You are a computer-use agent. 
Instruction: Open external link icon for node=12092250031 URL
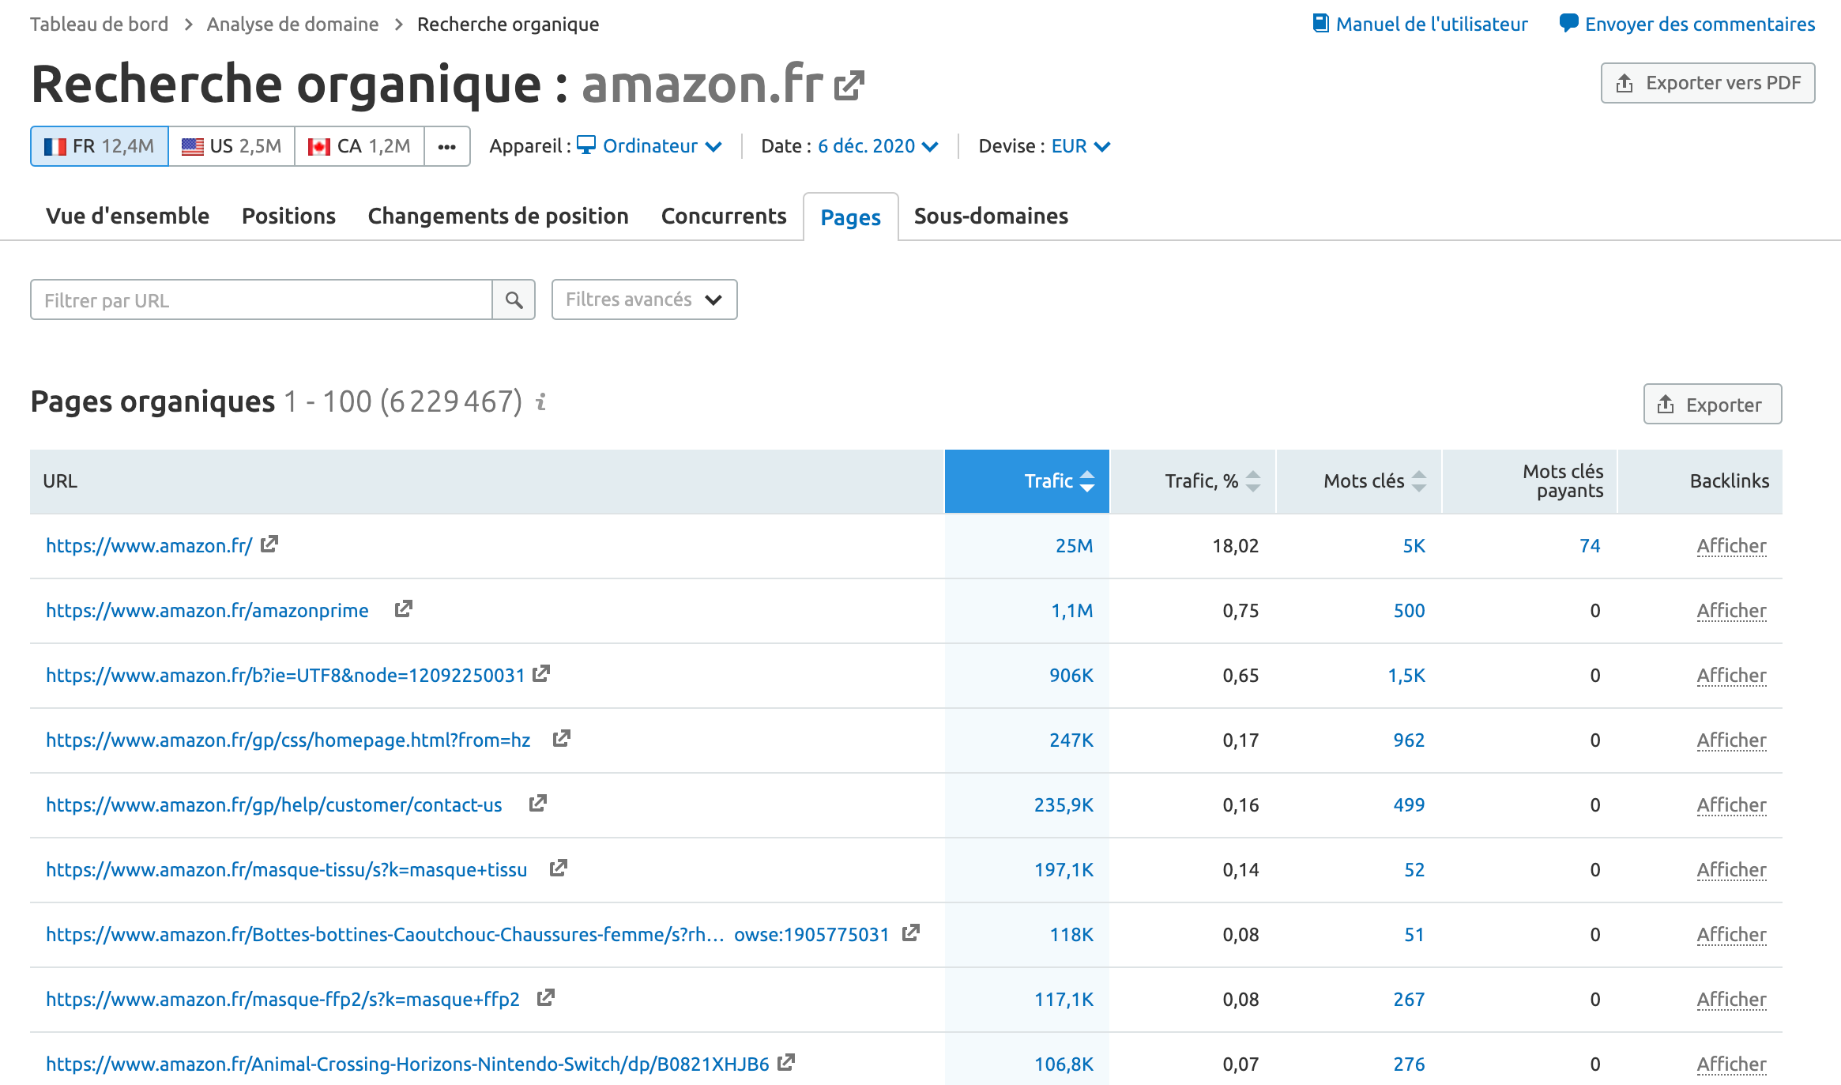pyautogui.click(x=541, y=673)
